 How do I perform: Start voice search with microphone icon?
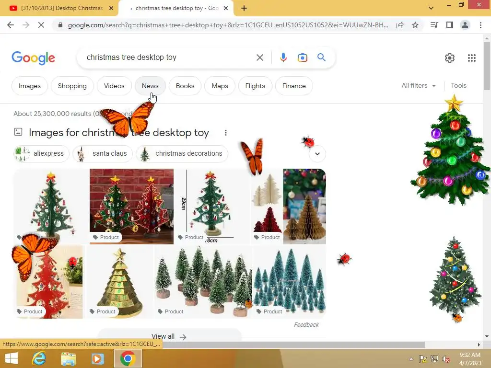(x=283, y=57)
